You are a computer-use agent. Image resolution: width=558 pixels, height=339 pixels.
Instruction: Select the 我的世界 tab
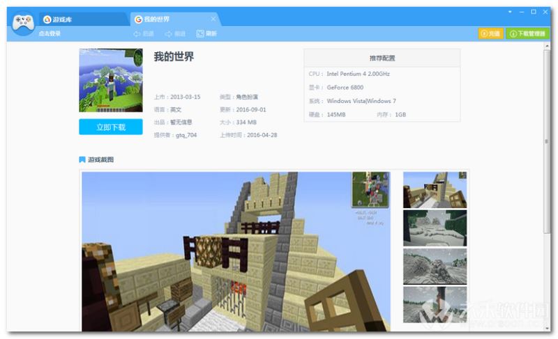pyautogui.click(x=174, y=19)
